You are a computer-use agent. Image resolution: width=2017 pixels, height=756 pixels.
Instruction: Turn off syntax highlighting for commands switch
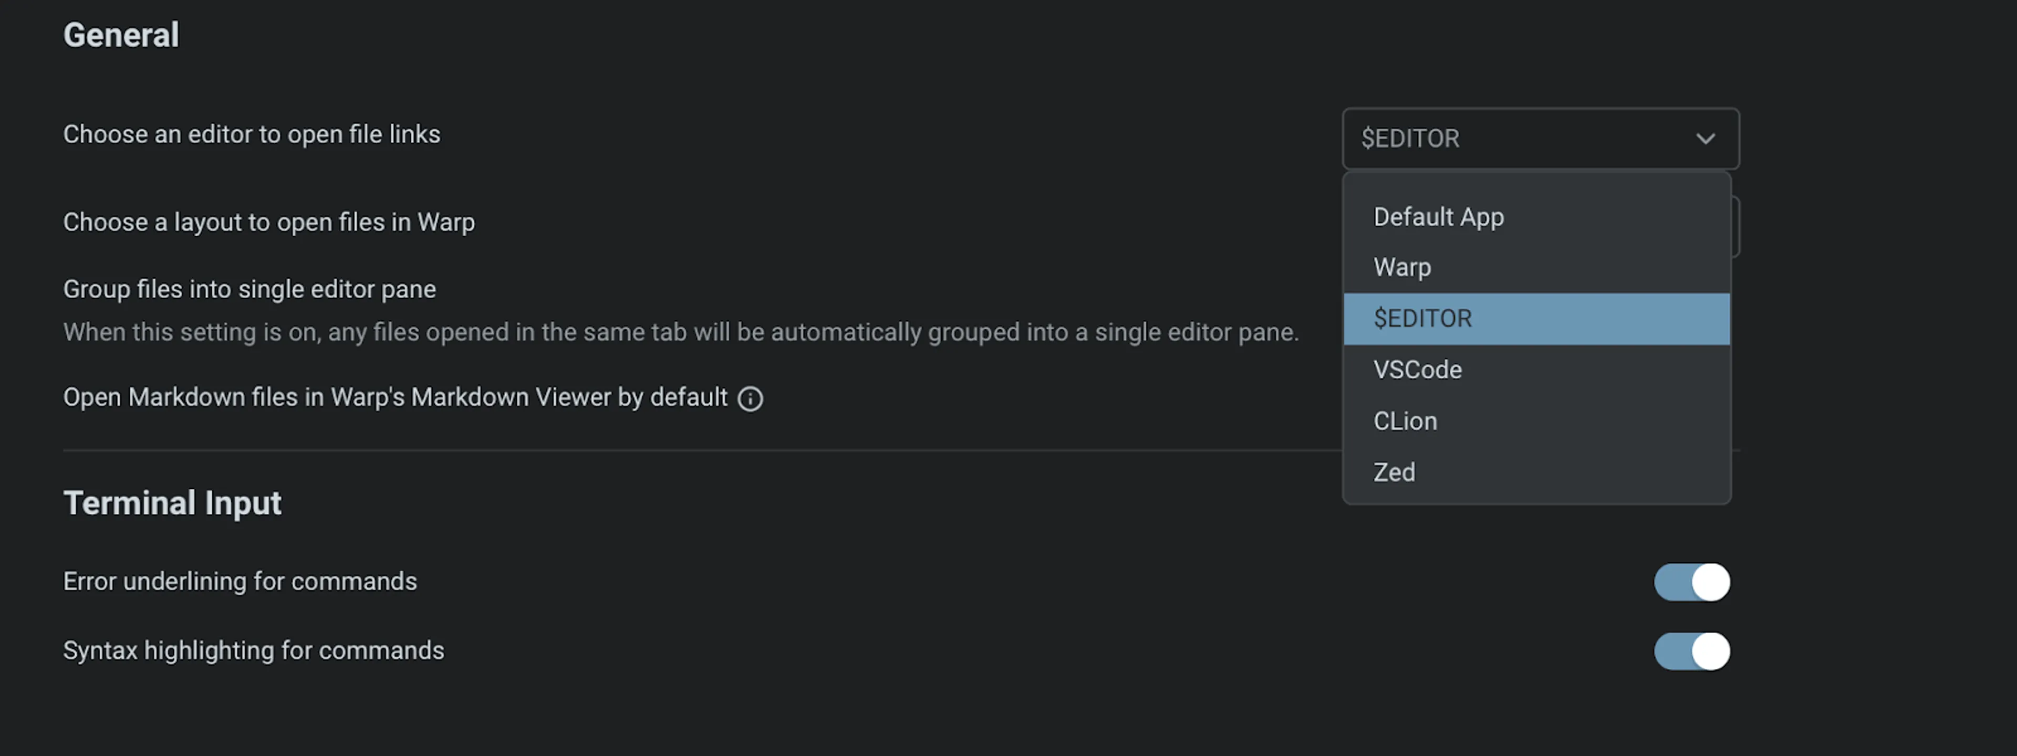(1691, 651)
